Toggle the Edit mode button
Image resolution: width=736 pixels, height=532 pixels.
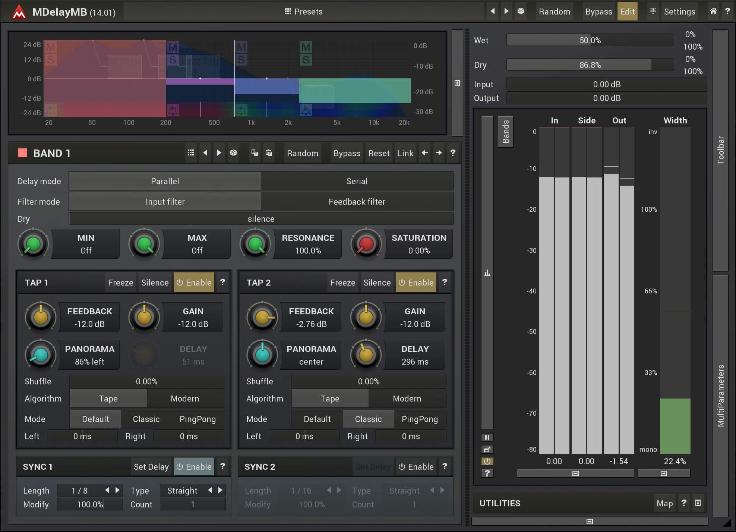[x=627, y=12]
